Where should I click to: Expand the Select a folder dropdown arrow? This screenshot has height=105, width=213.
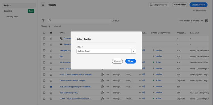[133, 51]
